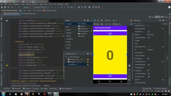Minimize the Palette panel
Viewport: 171px width, 96px height.
tap(91, 20)
